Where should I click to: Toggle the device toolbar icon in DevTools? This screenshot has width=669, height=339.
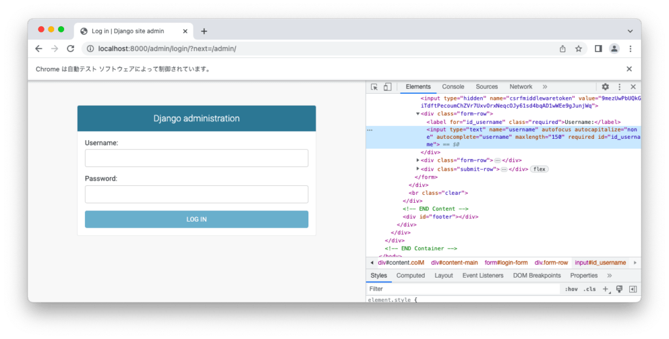click(387, 87)
